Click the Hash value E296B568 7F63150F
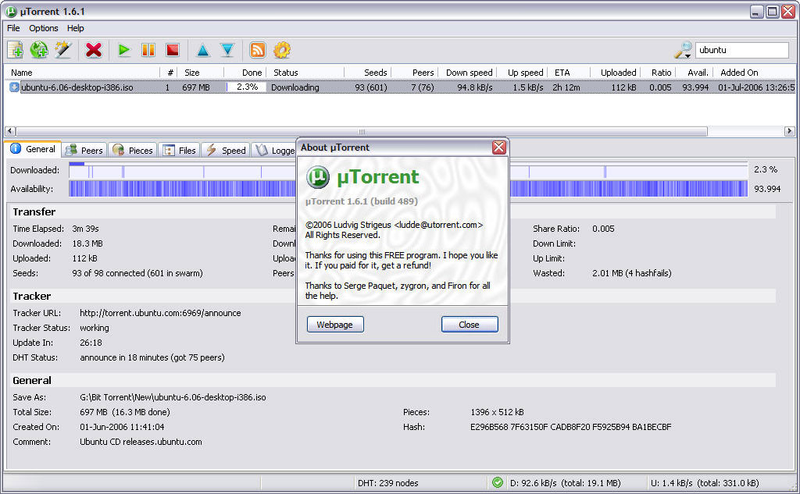The height and width of the screenshot is (494, 800). [570, 427]
